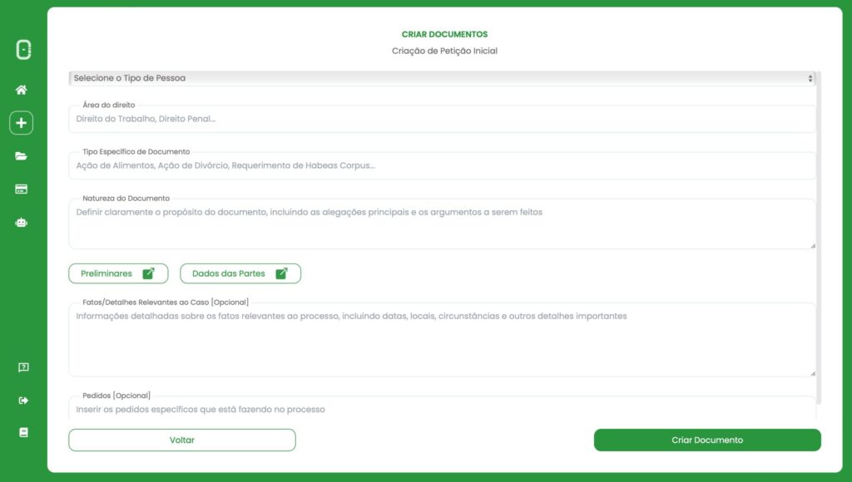This screenshot has width=852, height=482.
Task: Focus the Área do direito input field
Action: point(442,120)
